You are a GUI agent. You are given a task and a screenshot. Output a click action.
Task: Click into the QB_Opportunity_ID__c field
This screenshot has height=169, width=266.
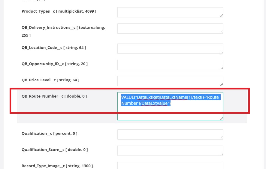click(170, 65)
